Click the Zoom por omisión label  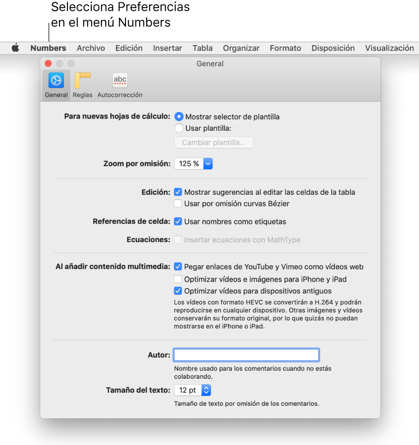(x=137, y=164)
